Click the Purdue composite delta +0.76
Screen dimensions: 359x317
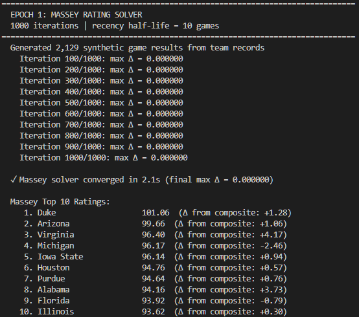coord(271,279)
